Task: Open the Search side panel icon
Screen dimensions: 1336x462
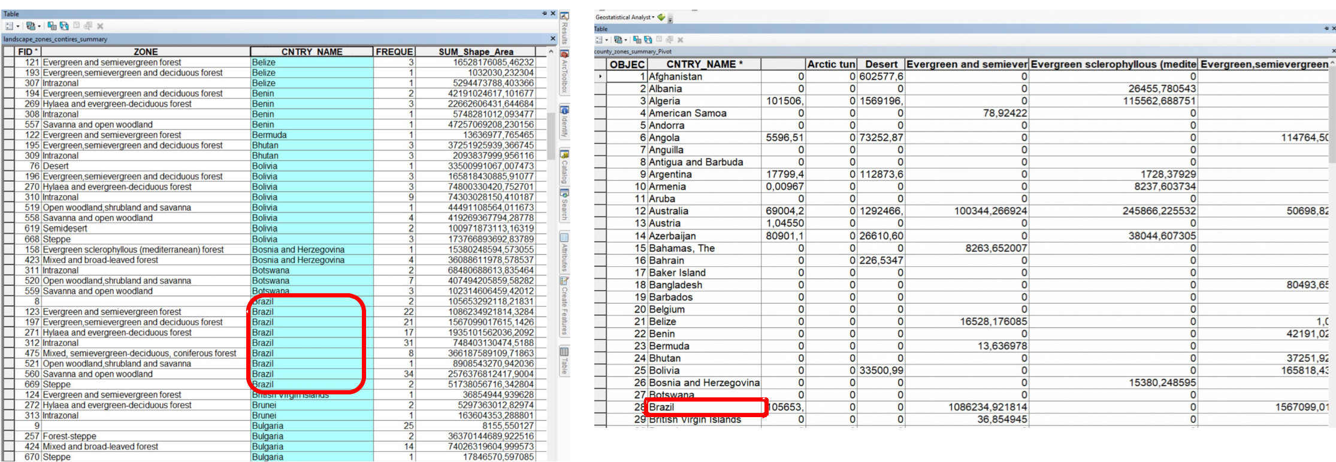Action: (x=564, y=205)
